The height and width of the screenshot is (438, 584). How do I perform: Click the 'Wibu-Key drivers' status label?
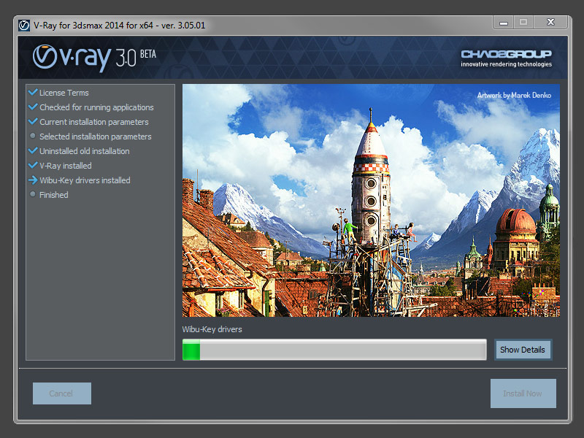pyautogui.click(x=212, y=329)
